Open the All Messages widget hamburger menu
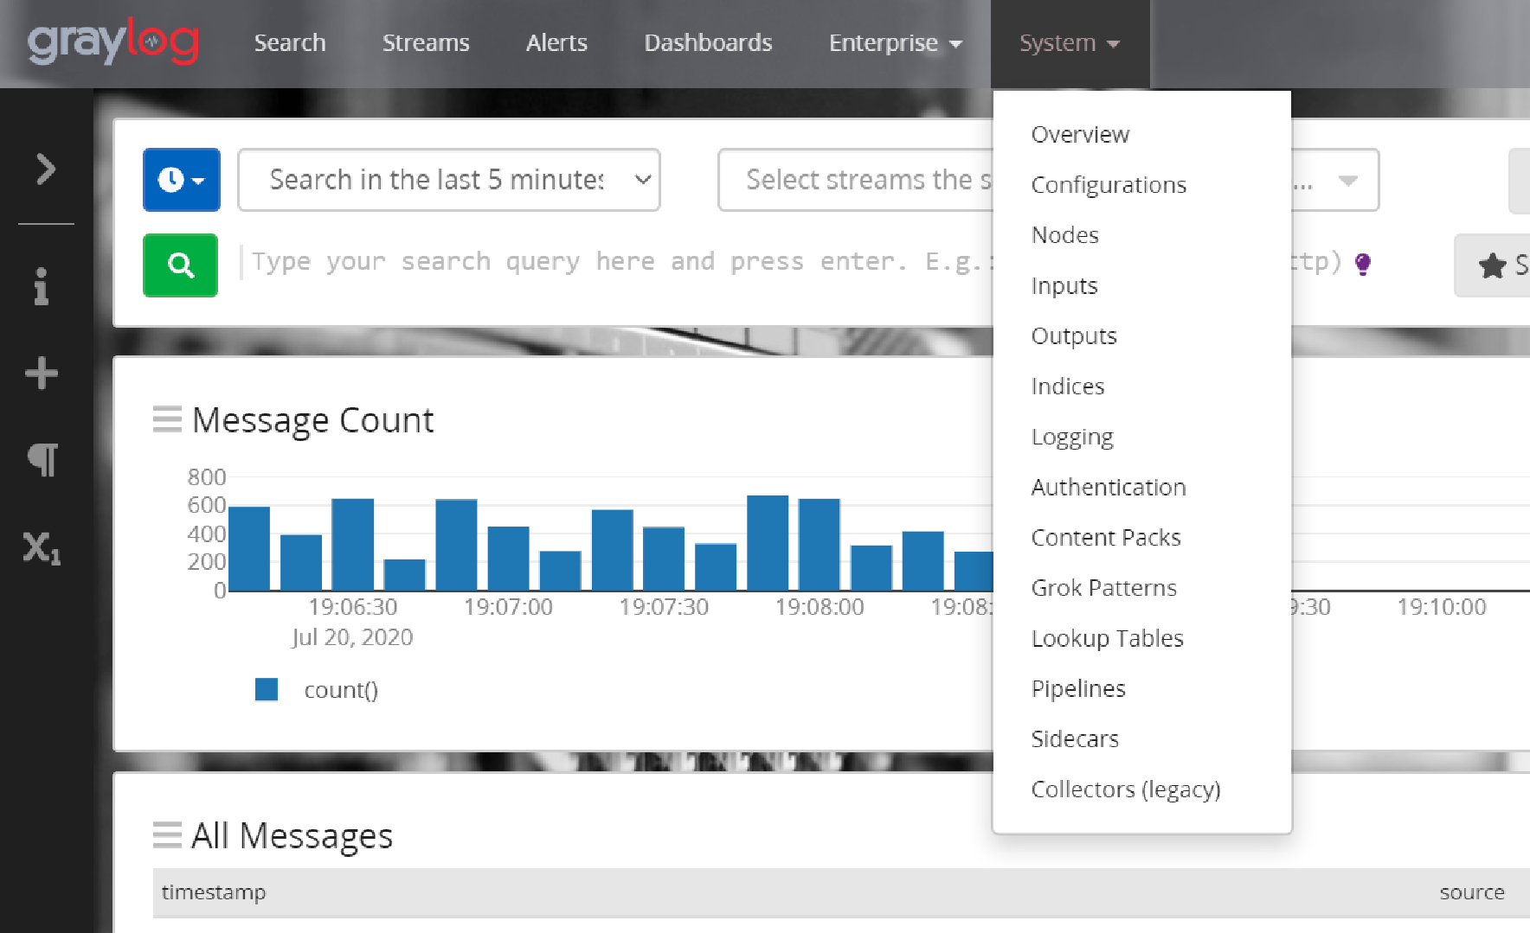The width and height of the screenshot is (1530, 933). pos(167,835)
